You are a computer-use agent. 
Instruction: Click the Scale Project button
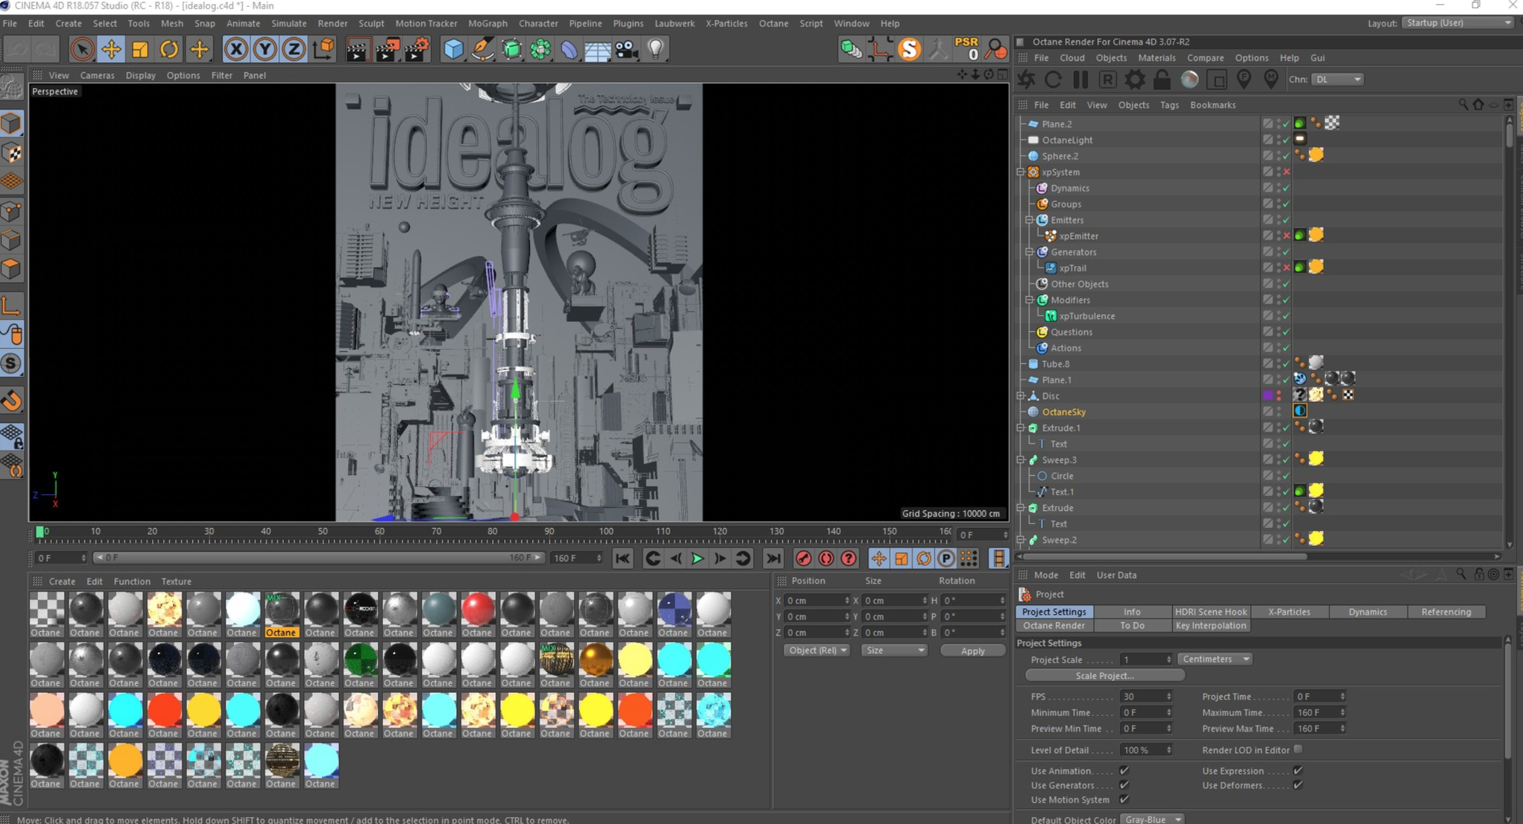pos(1105,676)
